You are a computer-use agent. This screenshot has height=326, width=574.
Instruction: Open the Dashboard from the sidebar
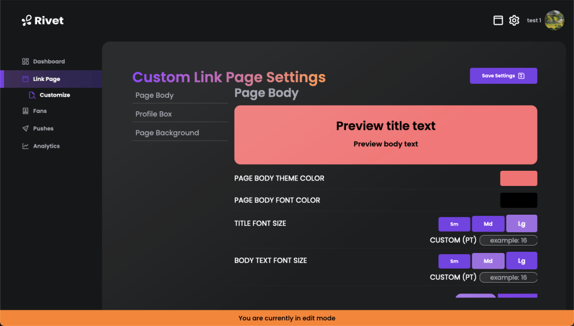(43, 61)
